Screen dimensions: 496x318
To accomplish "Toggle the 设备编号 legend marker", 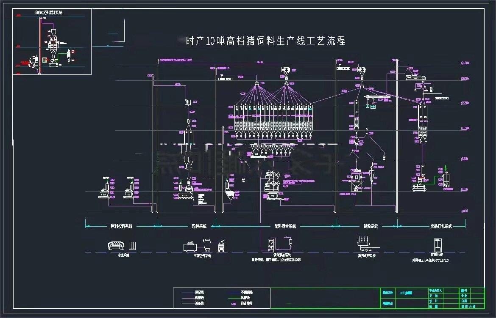I will coord(234,304).
